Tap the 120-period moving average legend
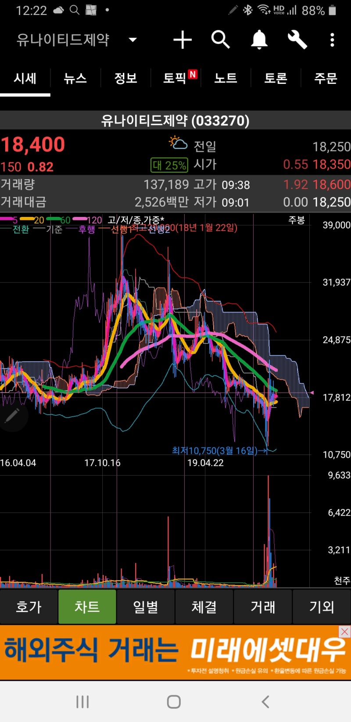 [87, 220]
